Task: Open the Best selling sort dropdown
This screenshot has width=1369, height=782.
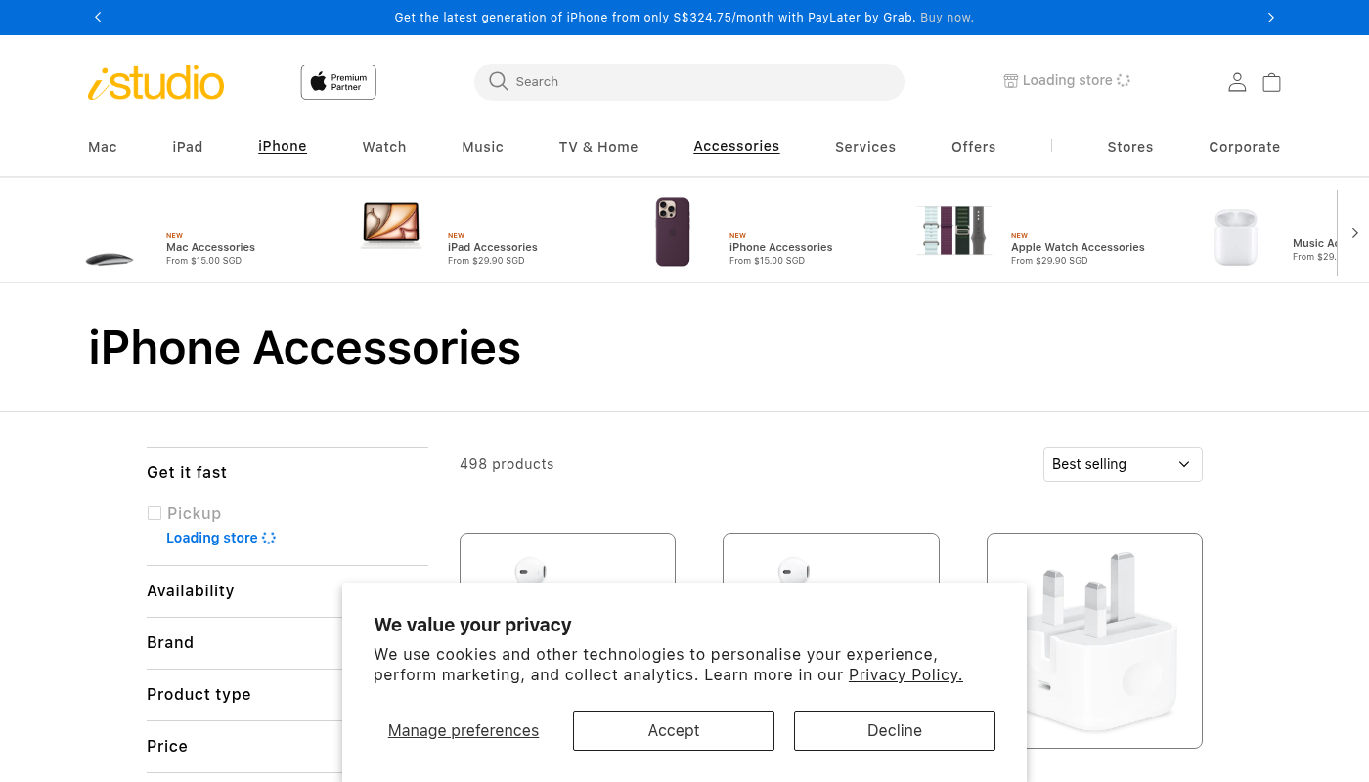Action: pos(1122,464)
